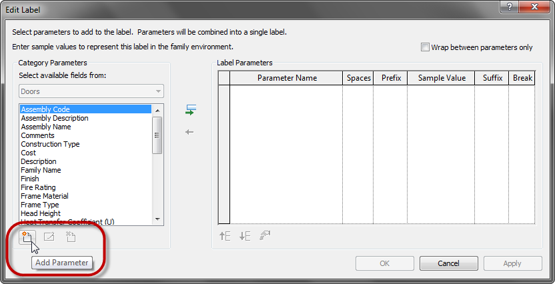The height and width of the screenshot is (284, 555).
Task: Close the Edit Label dialog
Action: click(x=536, y=7)
